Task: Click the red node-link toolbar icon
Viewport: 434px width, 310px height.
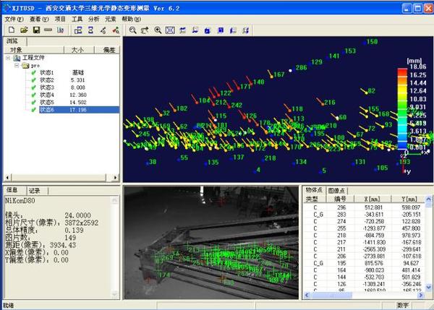Action: click(116, 30)
